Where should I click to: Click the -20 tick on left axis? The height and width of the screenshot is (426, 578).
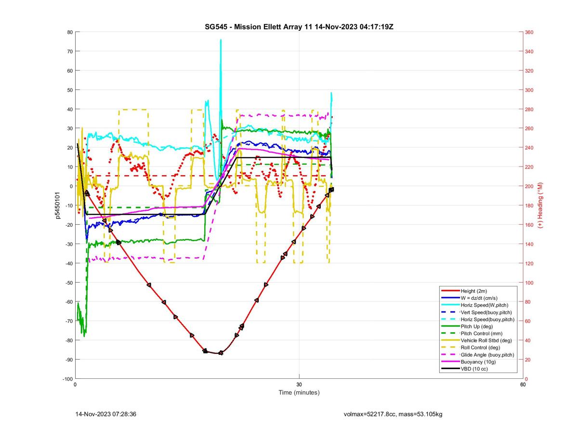69,225
